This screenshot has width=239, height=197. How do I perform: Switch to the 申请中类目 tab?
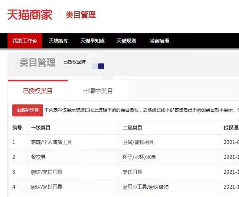click(98, 91)
